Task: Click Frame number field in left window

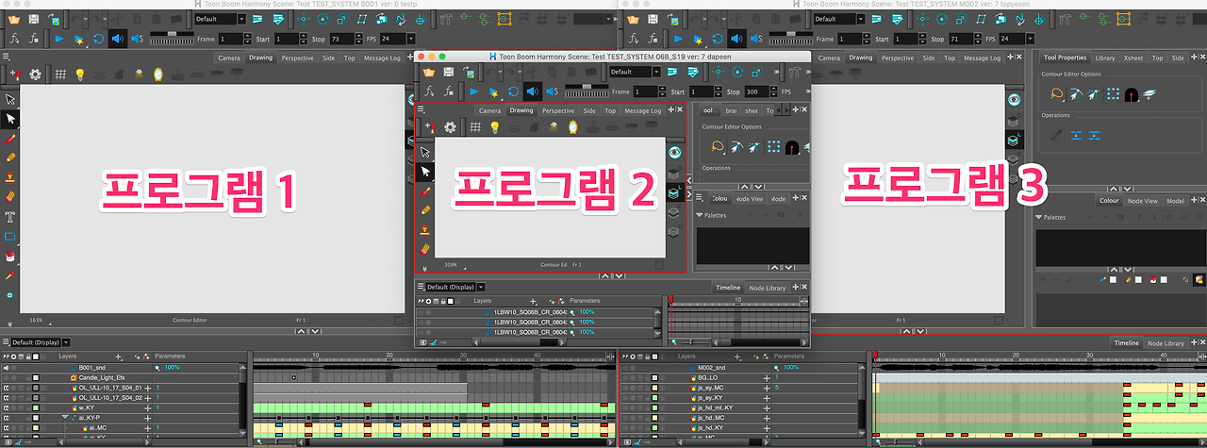Action: (x=232, y=39)
